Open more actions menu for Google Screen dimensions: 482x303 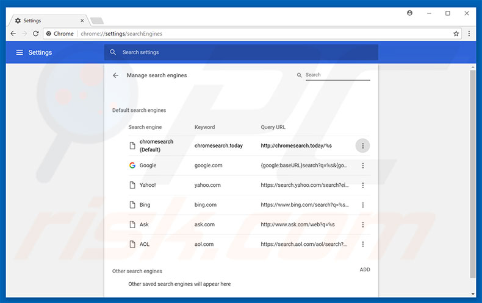[x=363, y=165]
